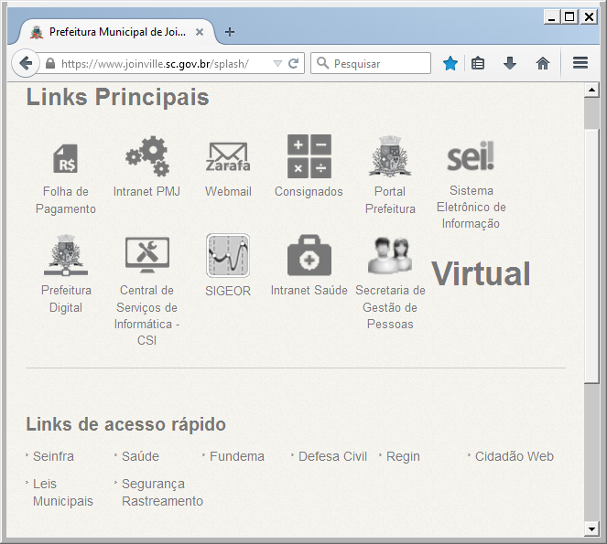Screen dimensions: 607x544
Task: Open the Intranet Saúde link text
Action: [309, 291]
